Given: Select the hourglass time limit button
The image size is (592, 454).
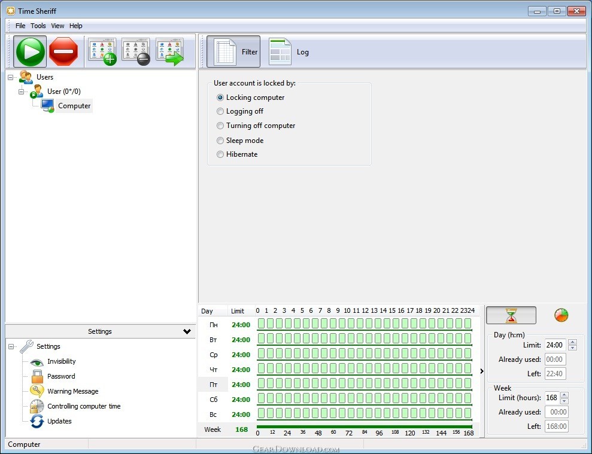Looking at the screenshot, I should click(511, 315).
